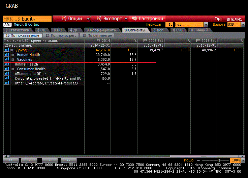Jump to first page with double-left arrow
This screenshot has width=248, height=178.
click(11, 160)
